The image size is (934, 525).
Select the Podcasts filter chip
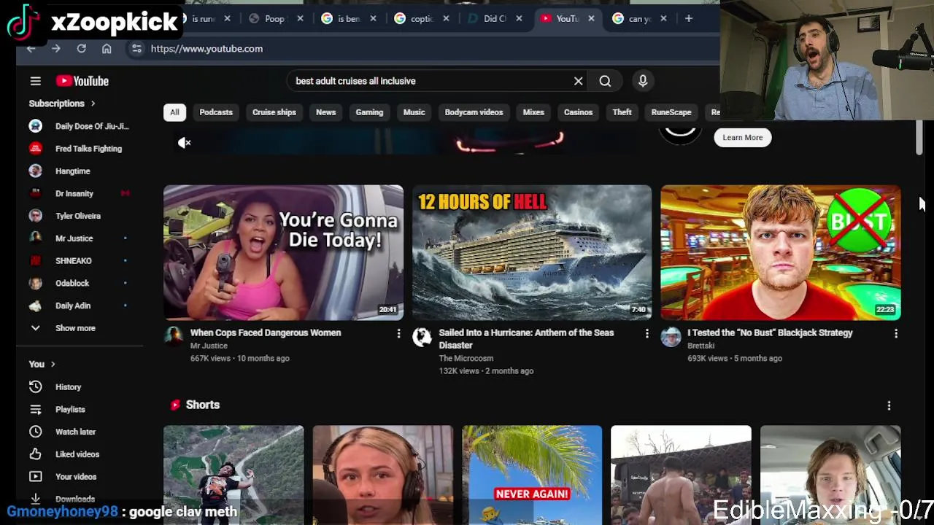pyautogui.click(x=216, y=112)
